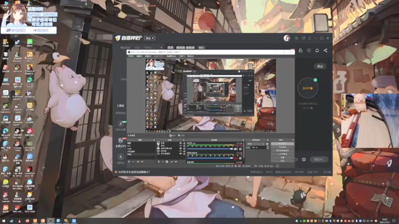Image resolution: width=399 pixels, height=224 pixels.
Task: Click the 修改 button next to the stream title
Action: click(201, 47)
